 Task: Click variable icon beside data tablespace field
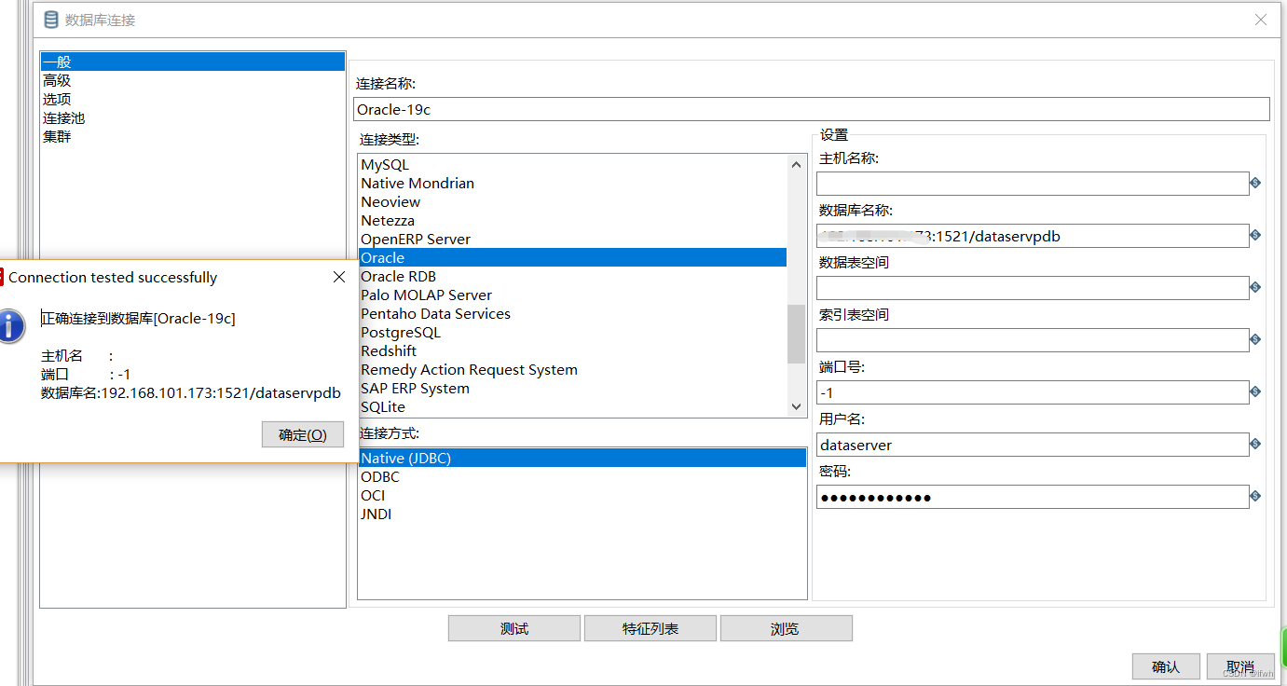[1255, 288]
